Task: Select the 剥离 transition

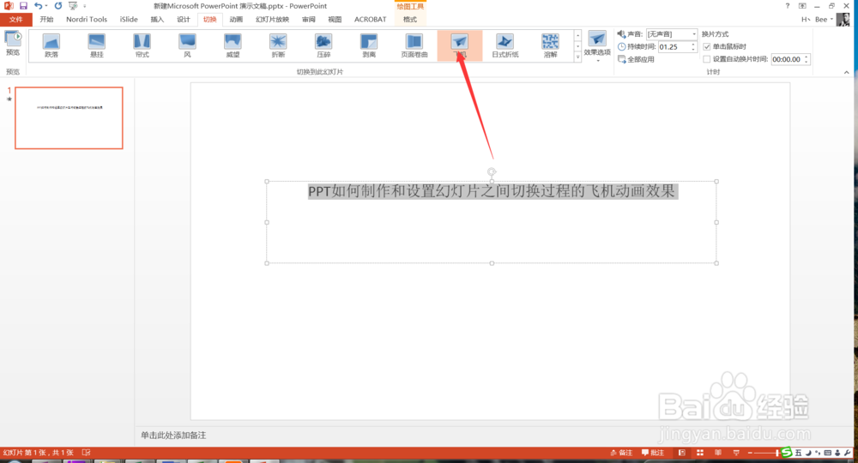Action: click(369, 45)
